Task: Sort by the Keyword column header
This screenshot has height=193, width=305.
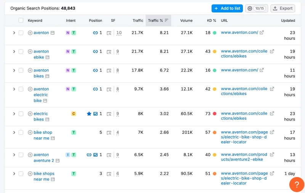Action: click(35, 21)
